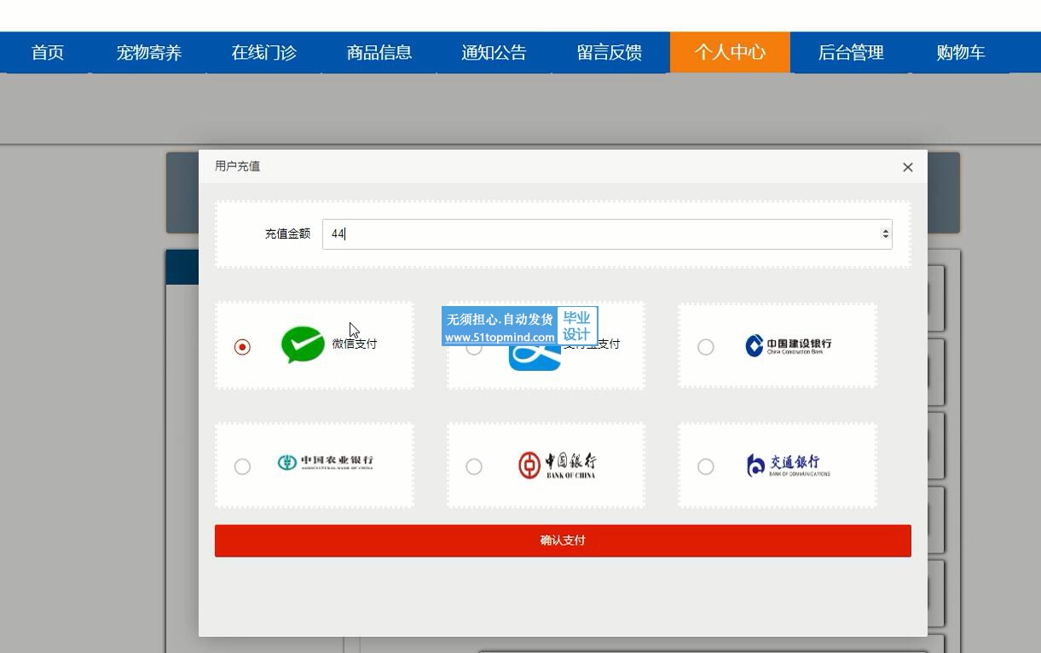
Task: Open the 购物车 shopping cart menu
Action: [x=961, y=52]
